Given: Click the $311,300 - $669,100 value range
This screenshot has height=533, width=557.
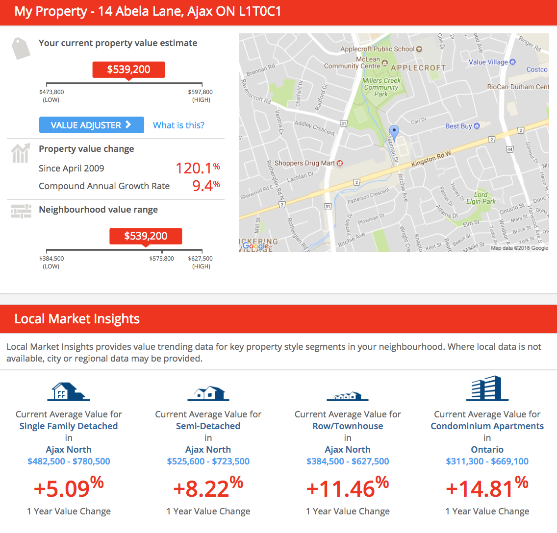Looking at the screenshot, I should 487,461.
